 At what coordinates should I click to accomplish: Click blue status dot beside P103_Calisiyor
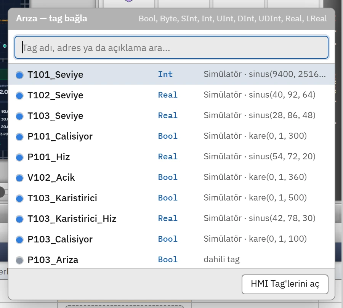click(x=19, y=239)
